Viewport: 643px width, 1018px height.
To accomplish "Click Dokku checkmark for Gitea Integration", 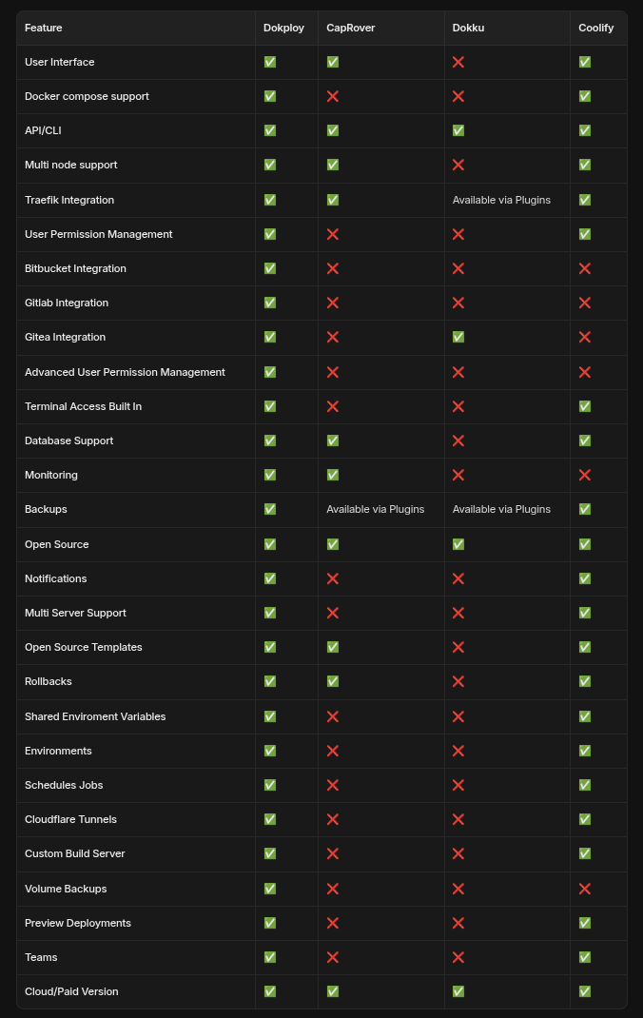I will 458,337.
